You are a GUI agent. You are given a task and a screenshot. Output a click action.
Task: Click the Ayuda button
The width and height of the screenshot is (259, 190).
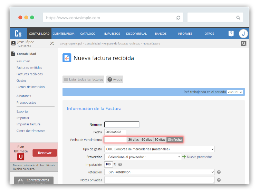pos(115,80)
